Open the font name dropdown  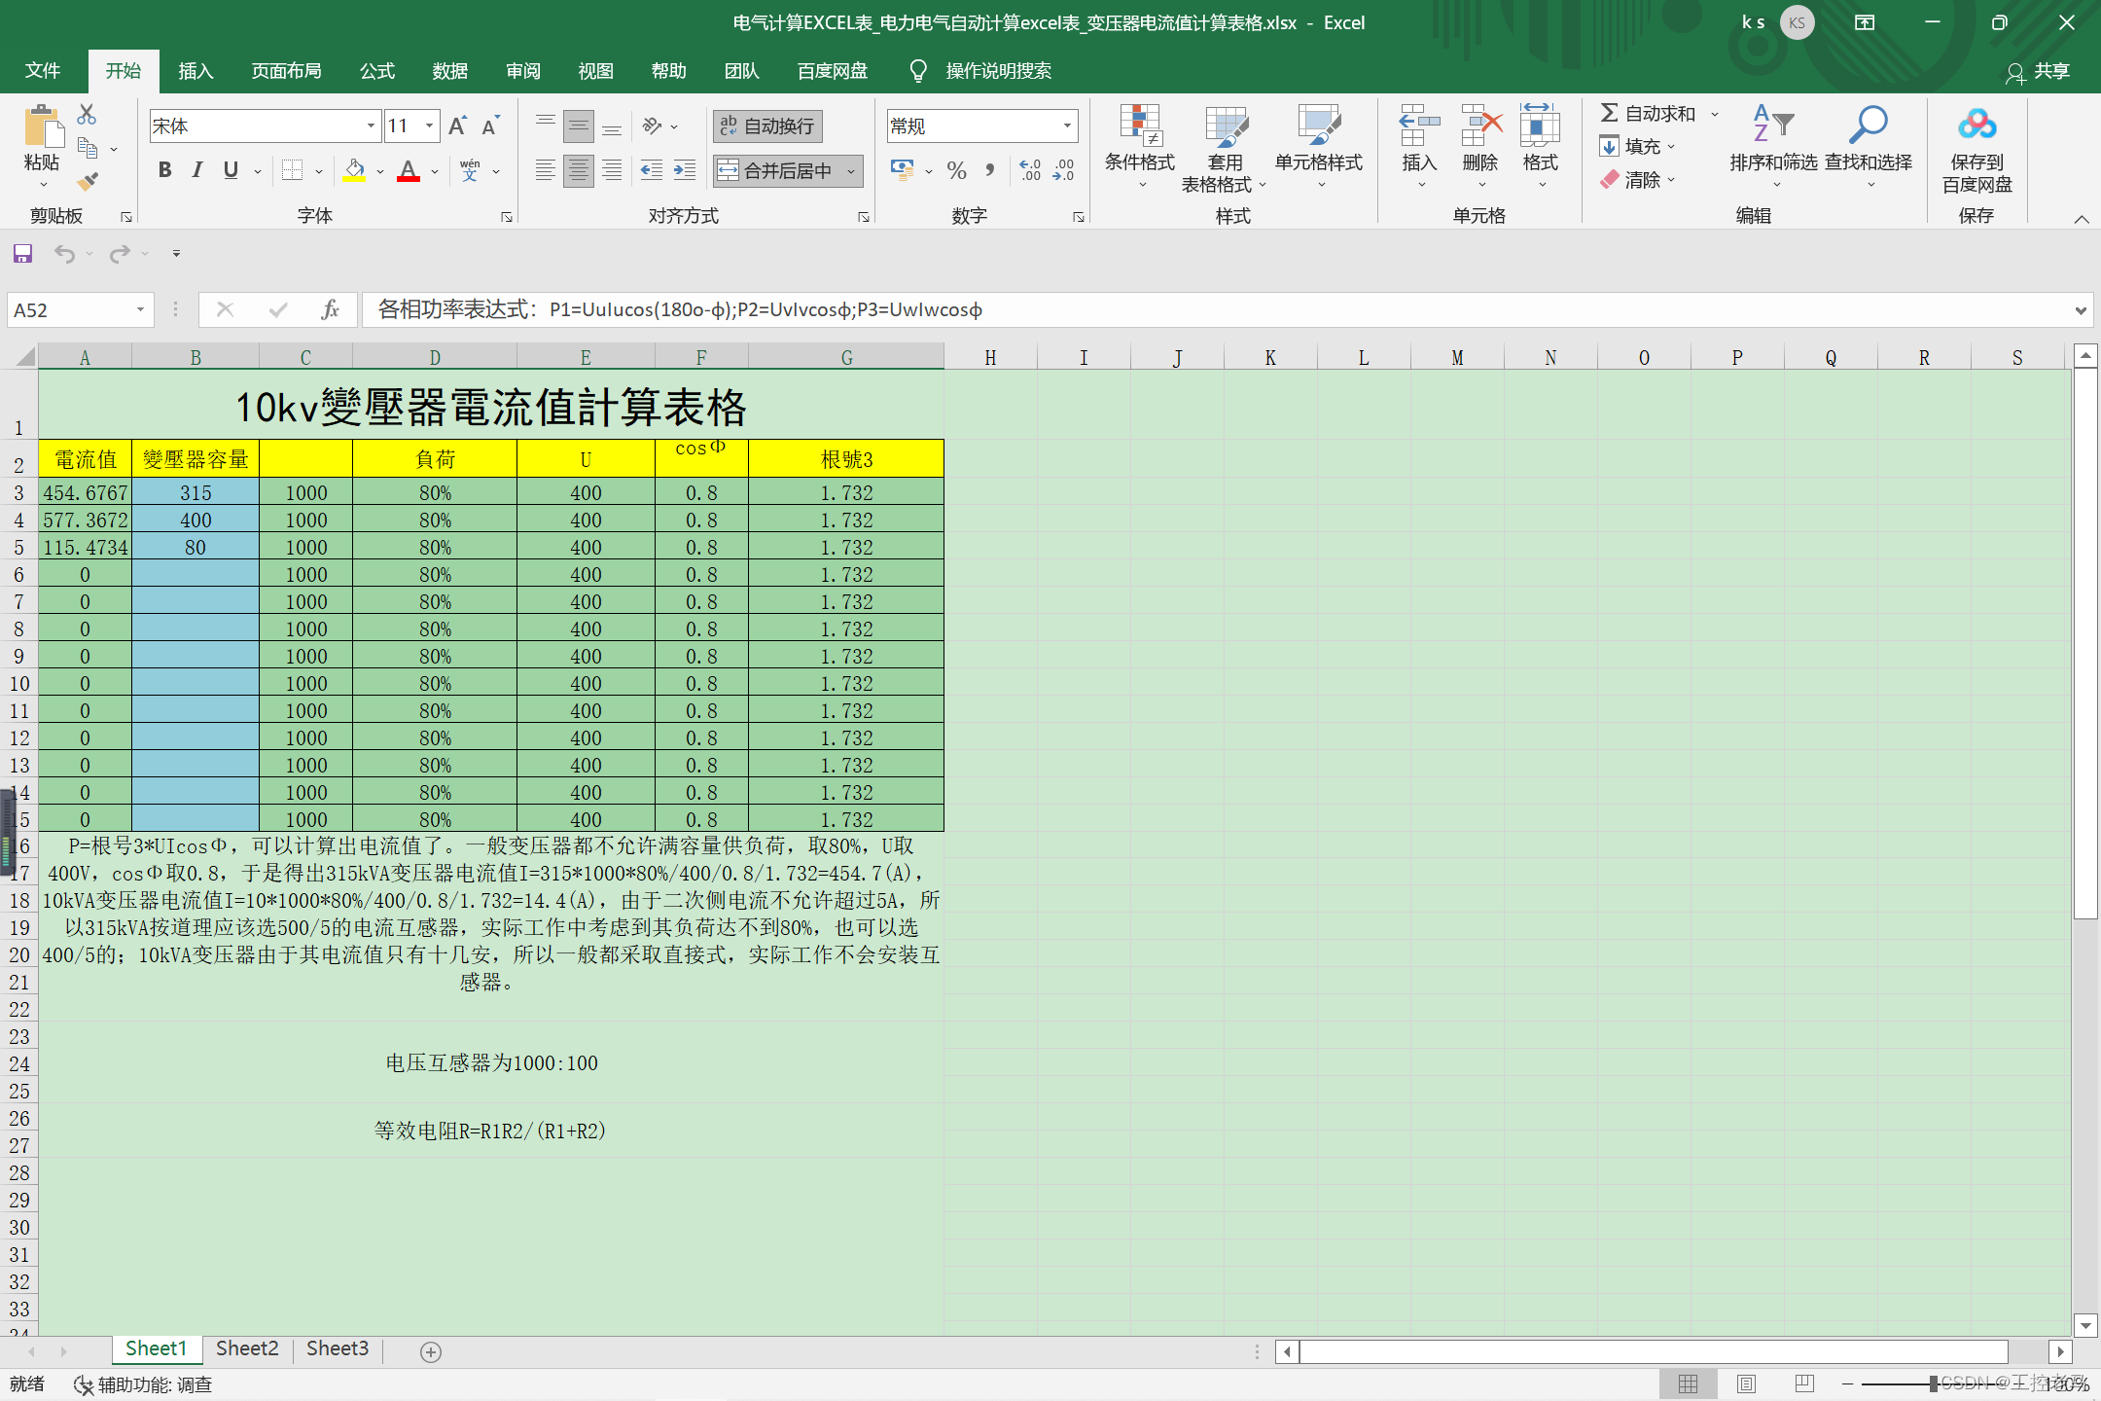(371, 126)
